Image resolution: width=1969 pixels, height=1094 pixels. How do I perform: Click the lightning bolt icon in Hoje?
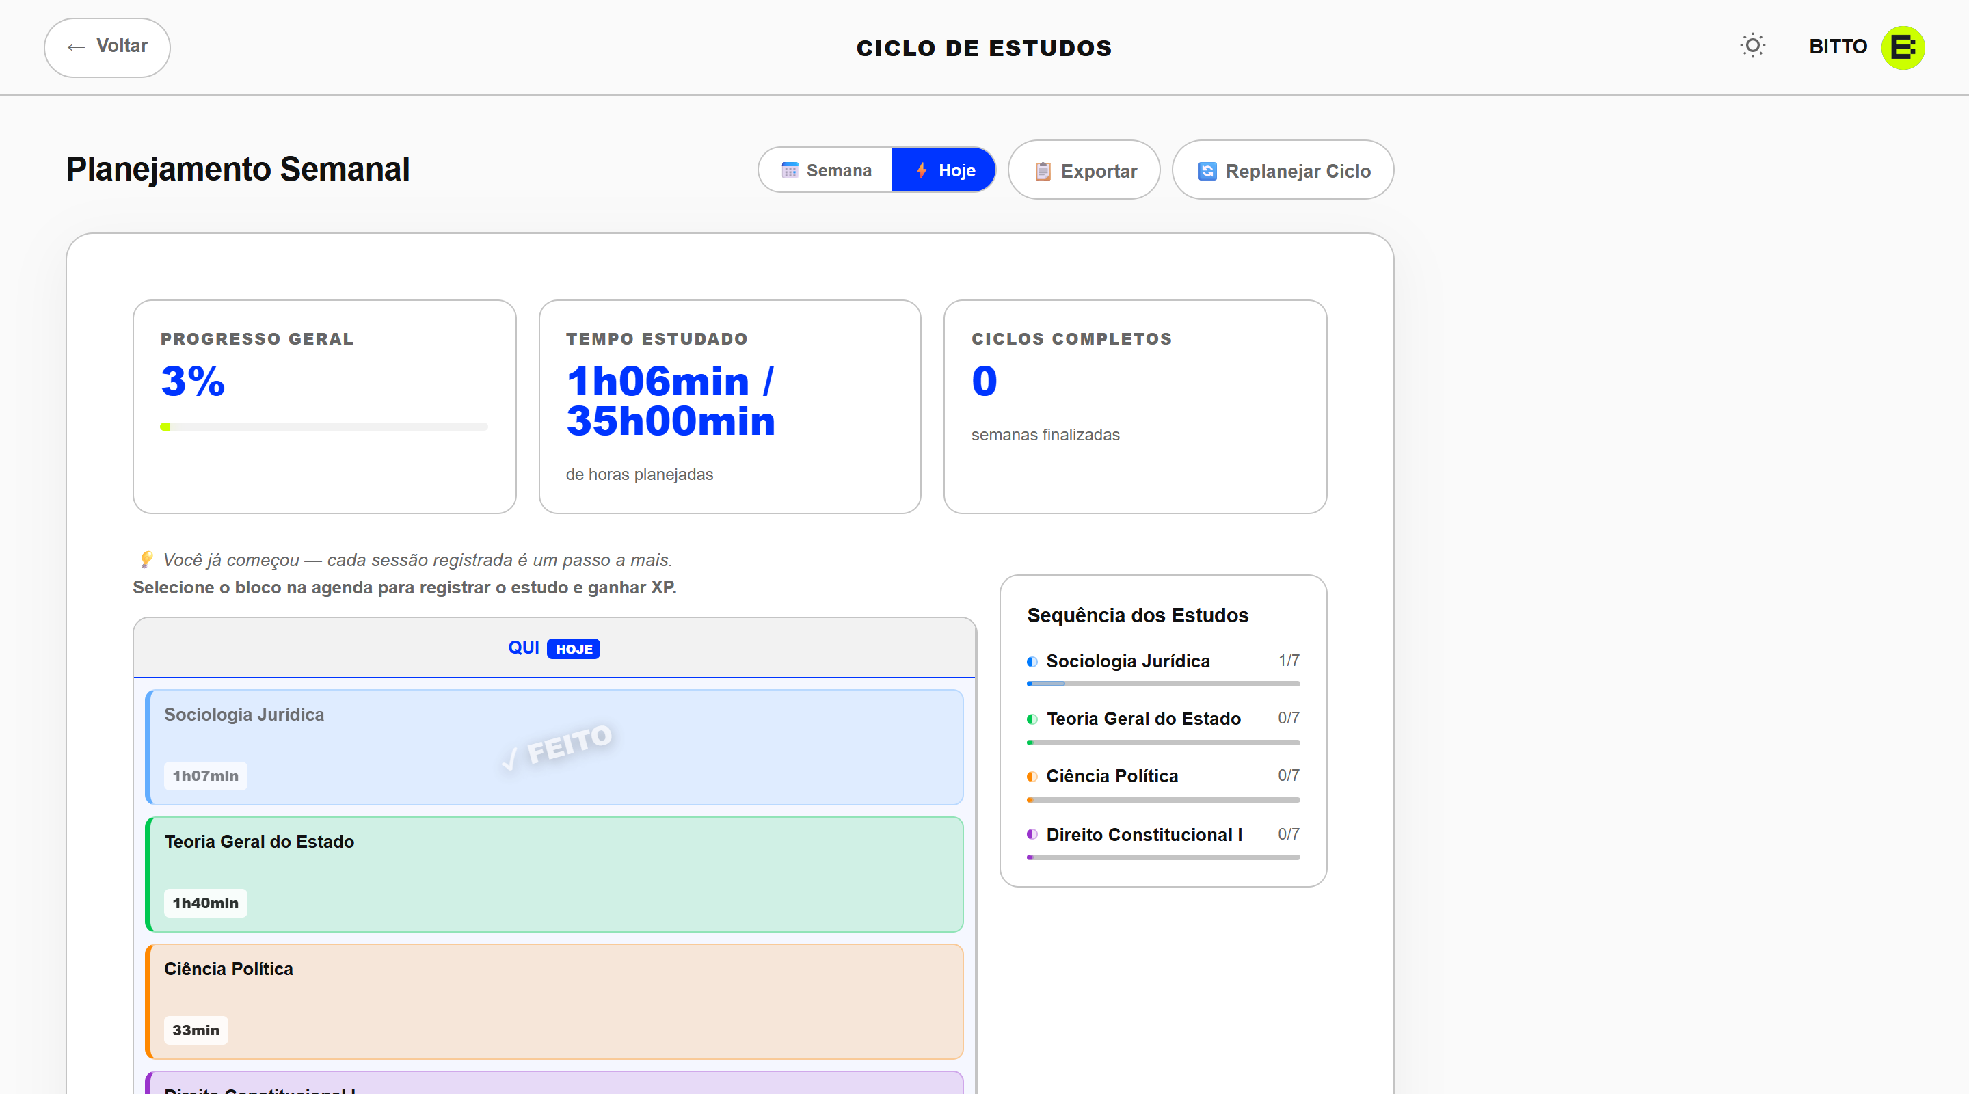pos(922,170)
